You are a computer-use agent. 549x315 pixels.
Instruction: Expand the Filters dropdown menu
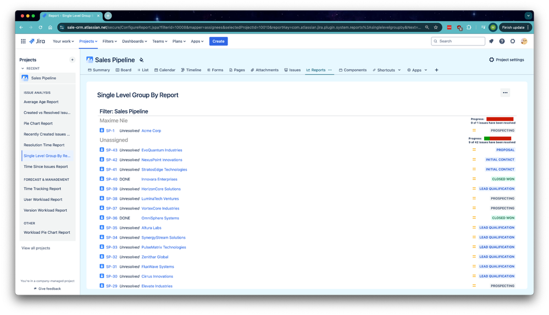109,41
